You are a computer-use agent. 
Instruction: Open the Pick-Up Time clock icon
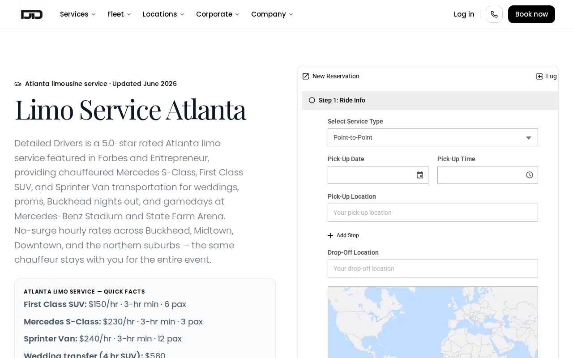[530, 175]
